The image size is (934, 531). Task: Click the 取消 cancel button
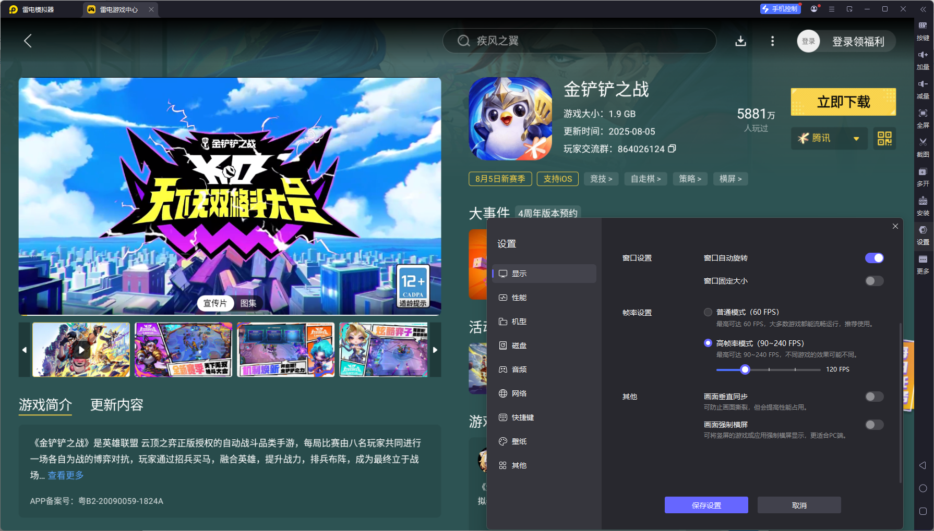(x=799, y=505)
